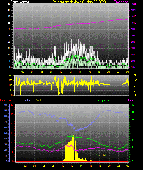This screenshot has height=170, width=143.
Task: Click the '1000' value on the pressure axis
Action: coord(133,36)
